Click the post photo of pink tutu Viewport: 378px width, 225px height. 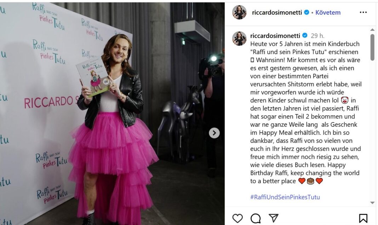(x=112, y=114)
